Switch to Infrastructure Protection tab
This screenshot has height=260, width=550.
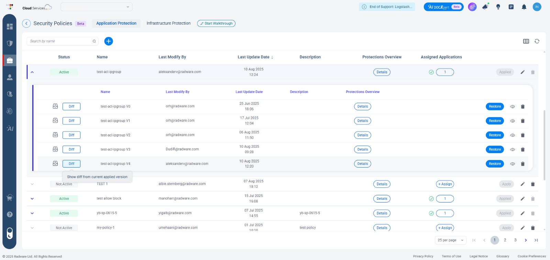click(x=168, y=23)
